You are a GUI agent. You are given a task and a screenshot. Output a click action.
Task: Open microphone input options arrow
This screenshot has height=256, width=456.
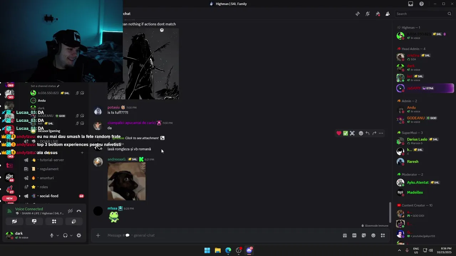pos(58,235)
